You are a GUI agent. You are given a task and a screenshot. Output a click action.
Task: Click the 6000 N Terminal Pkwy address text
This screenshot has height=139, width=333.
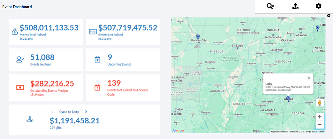click(288, 87)
